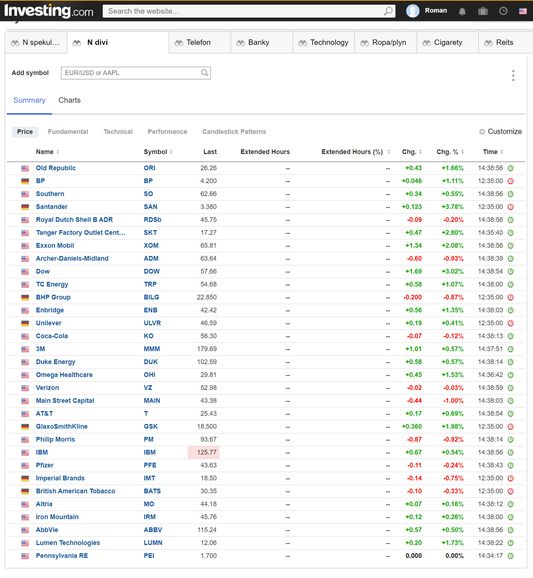This screenshot has height=578, width=533.
Task: Click the red clock icon for Unilever
Action: [510, 323]
